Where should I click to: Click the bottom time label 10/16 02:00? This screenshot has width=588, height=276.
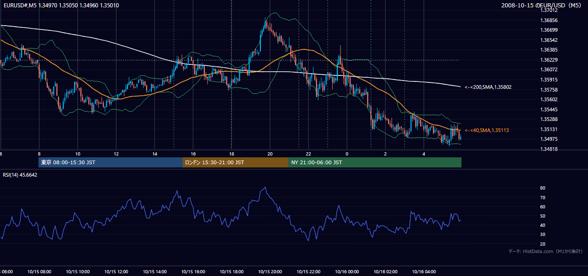coord(385,272)
